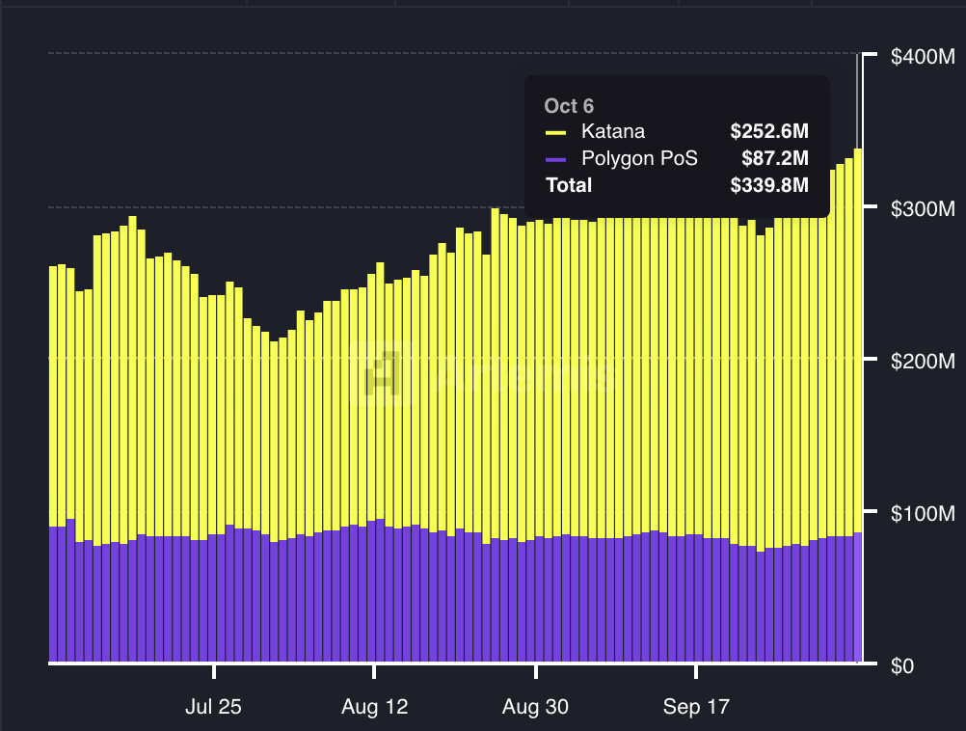Click the yellow Katana legend swatch
The image size is (966, 731).
click(555, 132)
